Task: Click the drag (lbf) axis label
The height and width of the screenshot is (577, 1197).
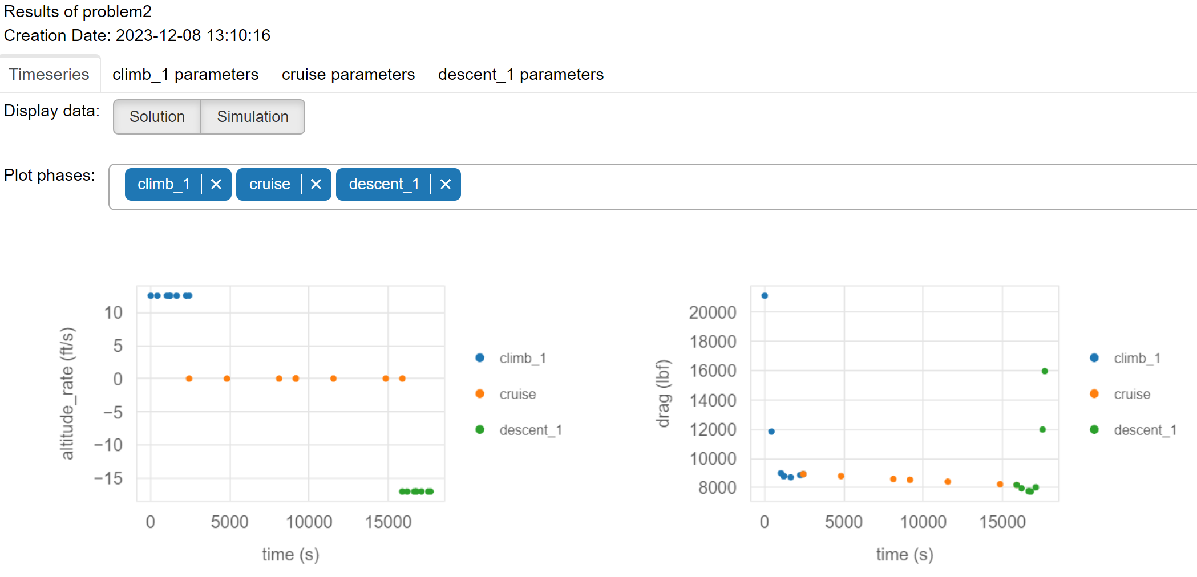Action: (662, 393)
